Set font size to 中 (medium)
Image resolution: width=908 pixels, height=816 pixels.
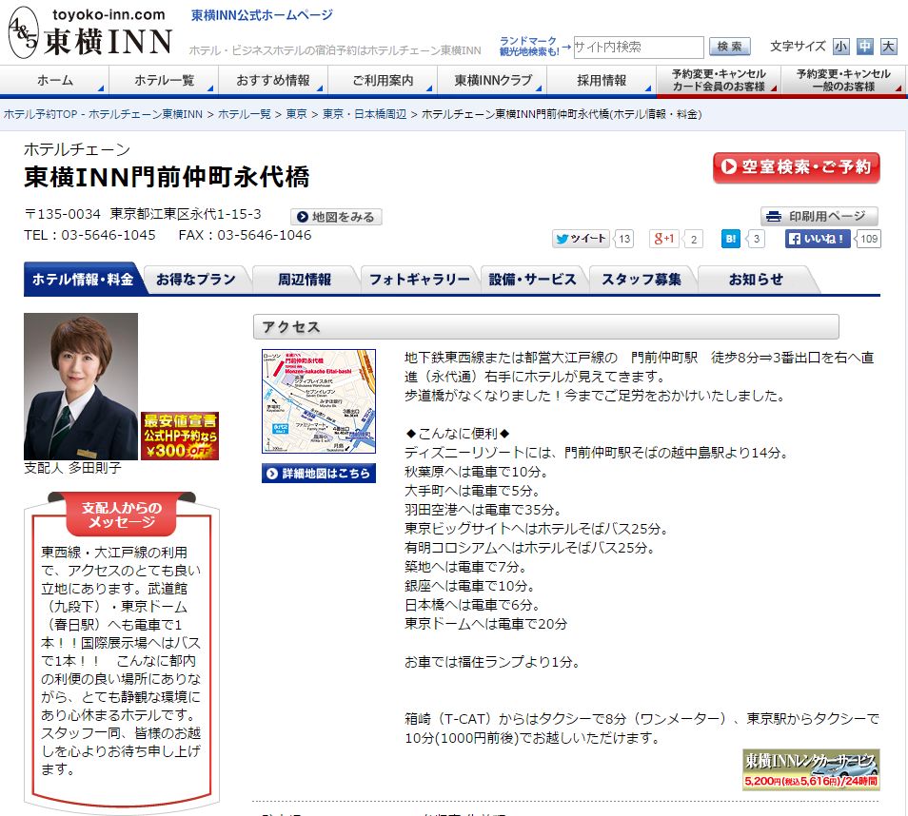click(x=864, y=47)
